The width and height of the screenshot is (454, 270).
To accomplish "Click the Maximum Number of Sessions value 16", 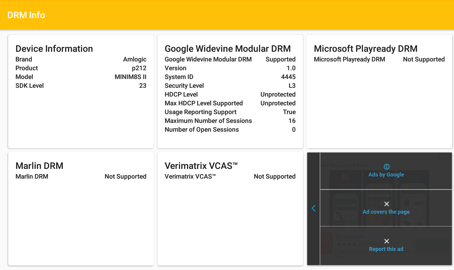I will (292, 121).
